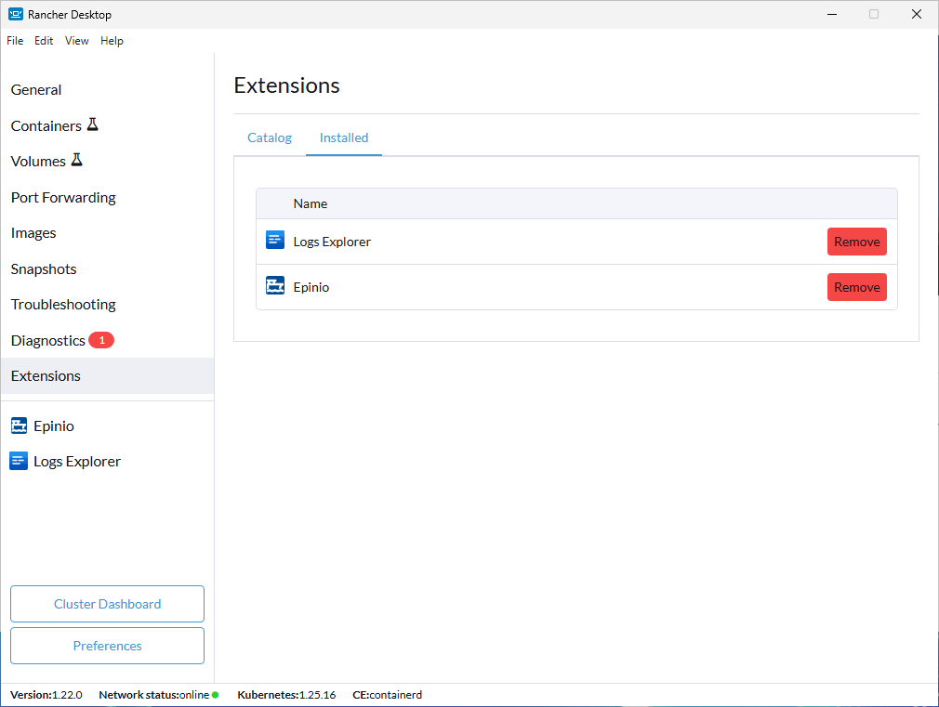Open the Cluster Dashboard
Image resolution: width=939 pixels, height=707 pixels.
(x=107, y=604)
